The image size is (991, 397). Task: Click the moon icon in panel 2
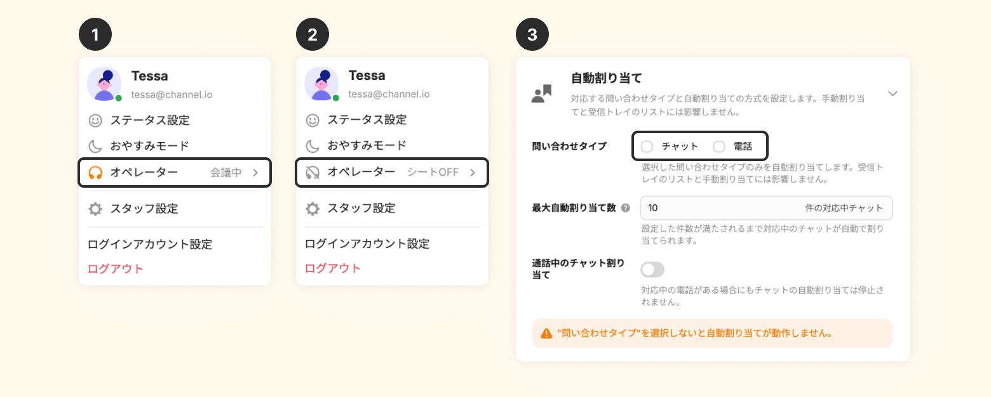313,145
